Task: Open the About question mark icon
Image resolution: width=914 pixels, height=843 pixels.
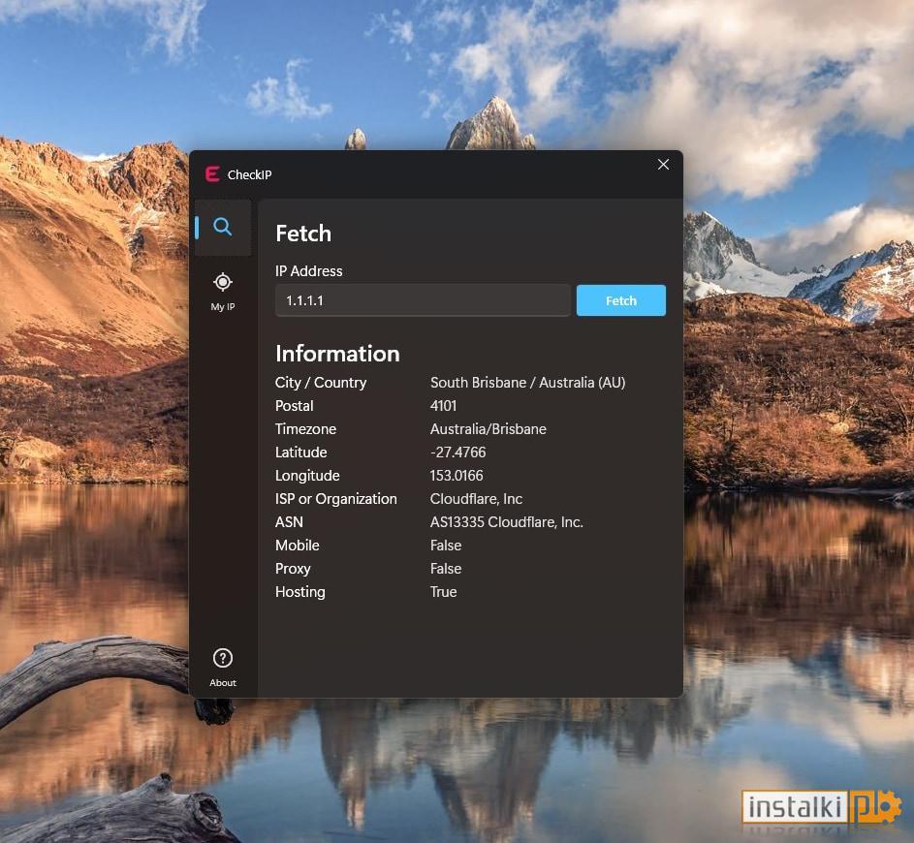Action: (223, 658)
